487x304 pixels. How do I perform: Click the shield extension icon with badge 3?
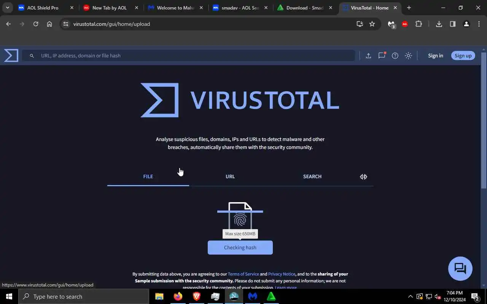click(x=391, y=24)
